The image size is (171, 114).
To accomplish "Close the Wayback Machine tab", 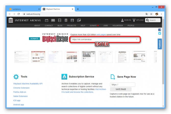I will [x=72, y=9].
